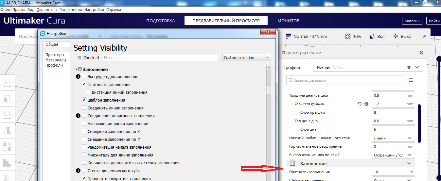The height and width of the screenshot is (181, 441).
Task: Open the Шаблон заполнения Сетка dropdown
Action: click(394, 179)
